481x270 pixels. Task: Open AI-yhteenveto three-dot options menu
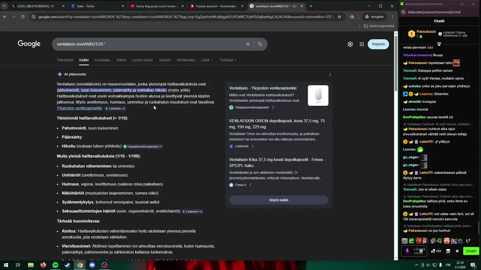[x=330, y=74]
